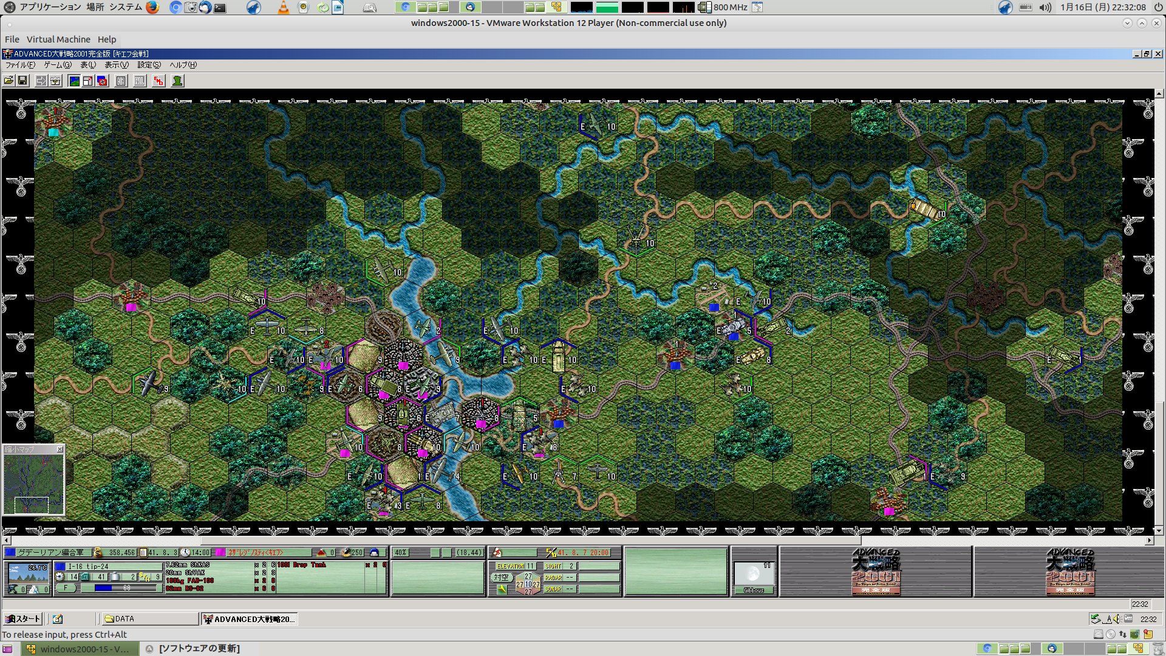Click the horizontal map scrollbar

531,541
